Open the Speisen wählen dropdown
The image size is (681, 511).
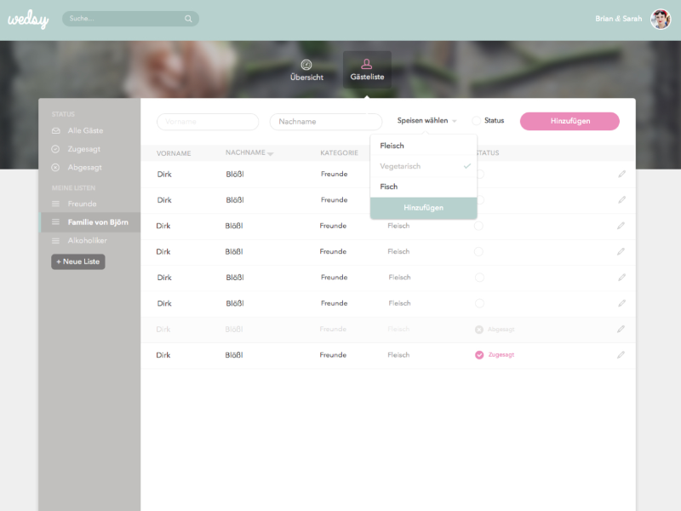[425, 120]
